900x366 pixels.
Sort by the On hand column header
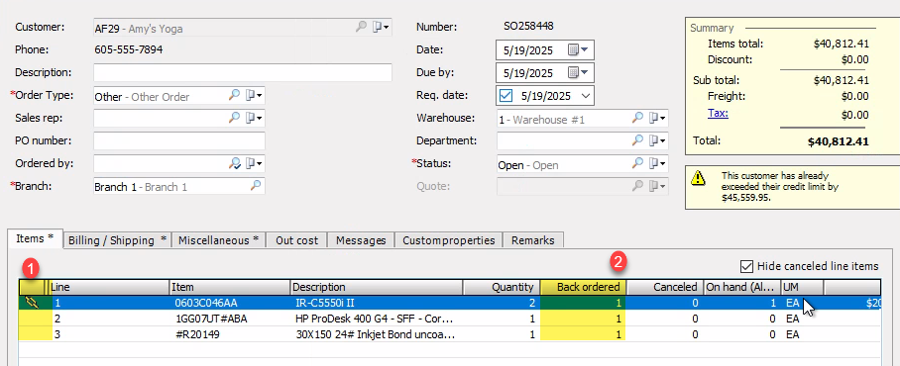coord(741,287)
